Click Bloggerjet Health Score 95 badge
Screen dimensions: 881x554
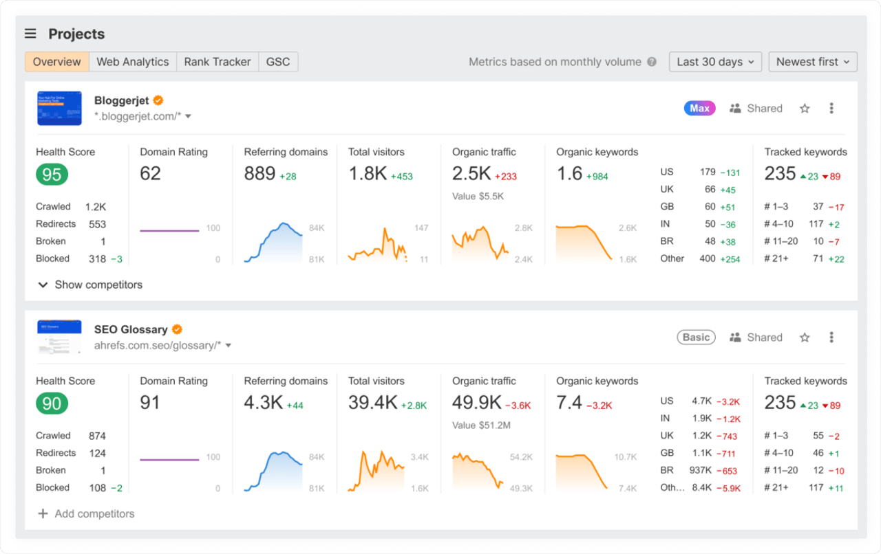click(52, 175)
